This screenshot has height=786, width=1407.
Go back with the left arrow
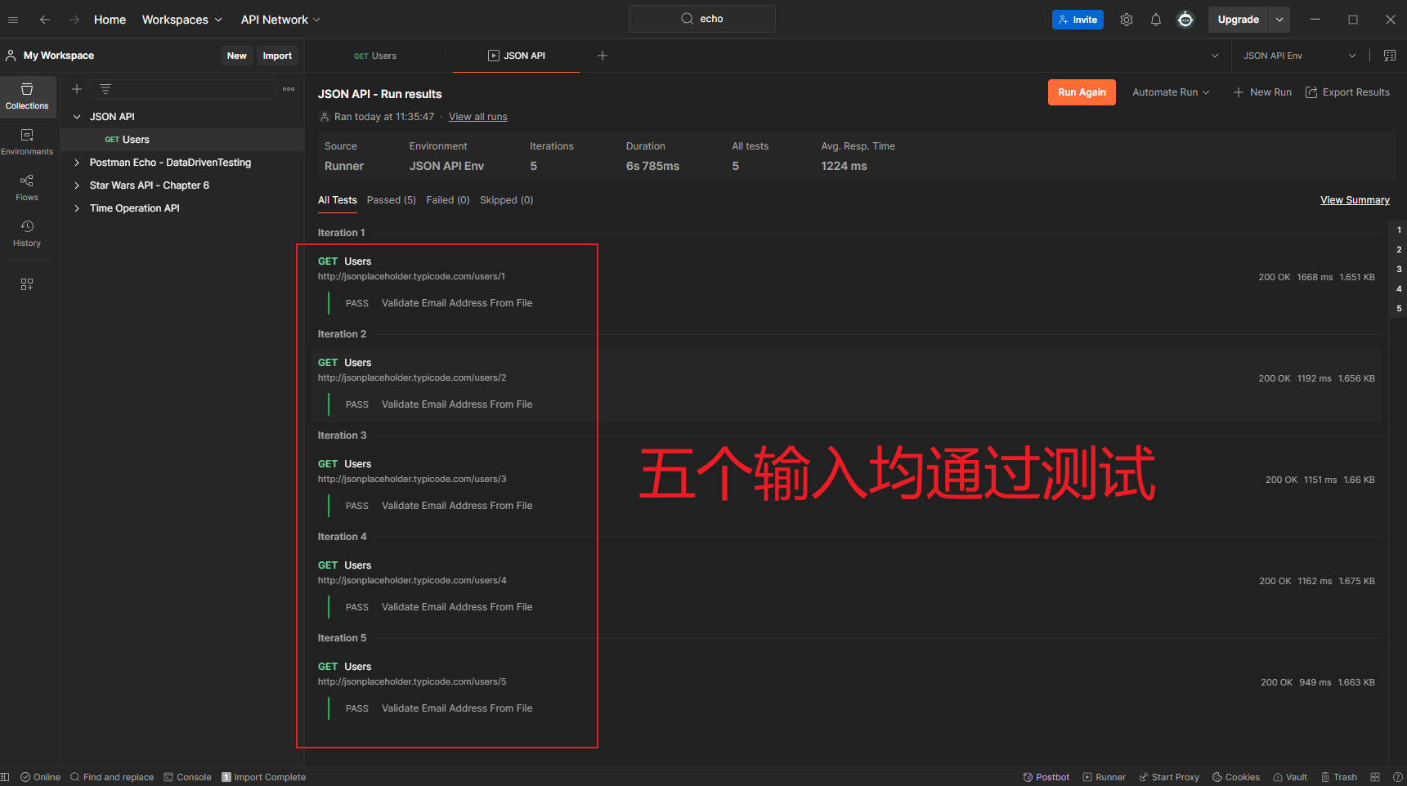pyautogui.click(x=45, y=20)
